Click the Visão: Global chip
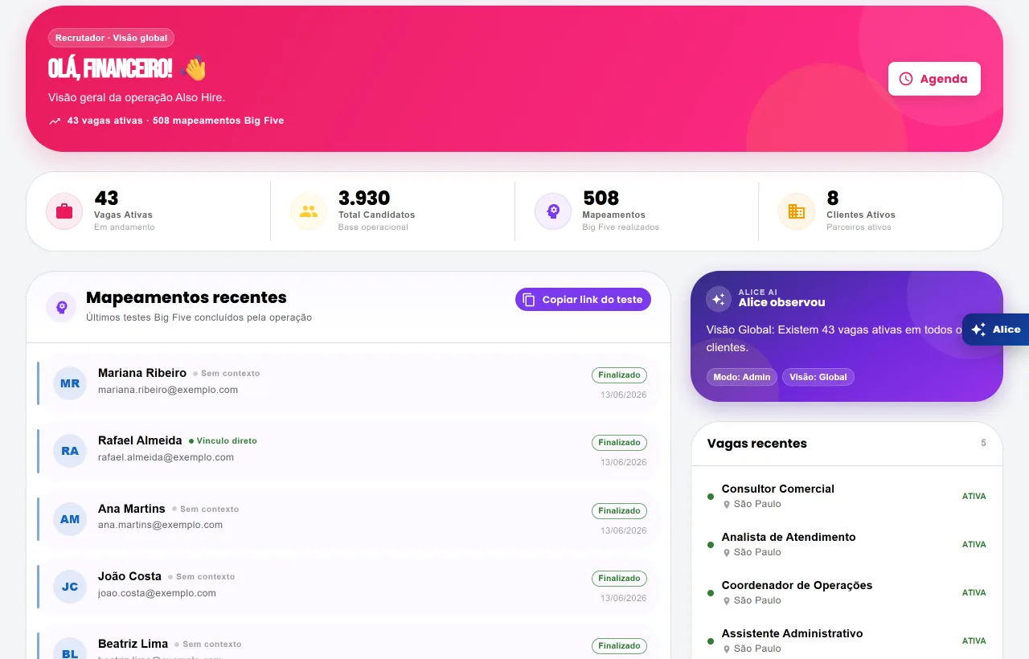 tap(818, 377)
